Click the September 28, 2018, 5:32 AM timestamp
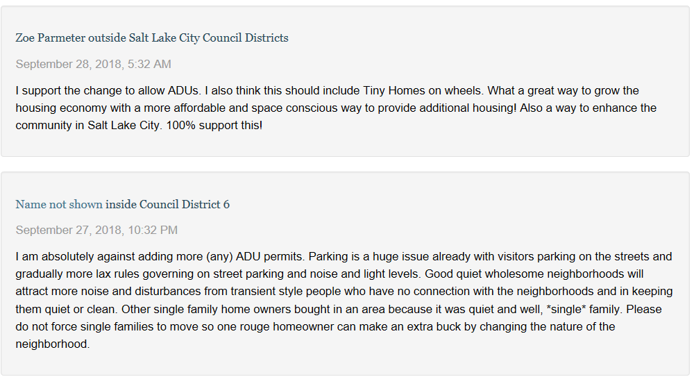This screenshot has height=377, width=694. click(x=93, y=65)
